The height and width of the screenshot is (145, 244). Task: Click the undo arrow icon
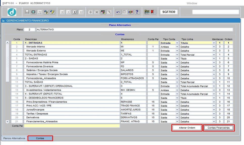tap(118, 12)
